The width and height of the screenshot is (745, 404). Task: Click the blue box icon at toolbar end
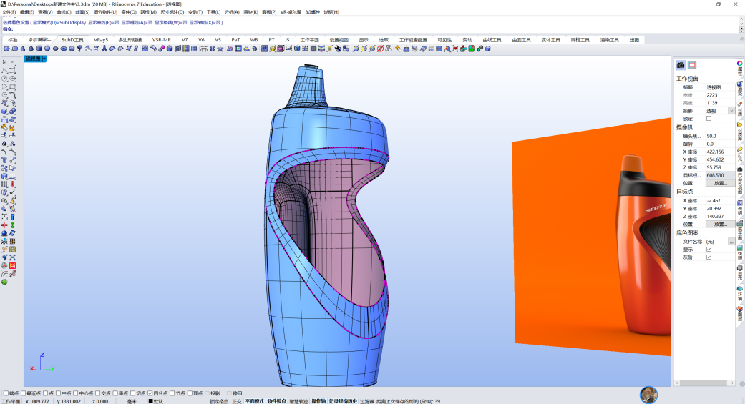(489, 49)
